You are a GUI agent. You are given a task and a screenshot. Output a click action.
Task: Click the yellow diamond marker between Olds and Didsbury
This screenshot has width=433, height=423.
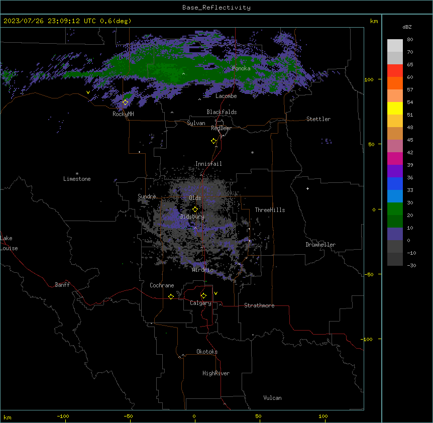click(195, 209)
